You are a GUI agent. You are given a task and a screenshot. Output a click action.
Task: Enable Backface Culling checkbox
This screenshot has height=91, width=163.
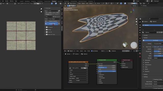point(153,79)
